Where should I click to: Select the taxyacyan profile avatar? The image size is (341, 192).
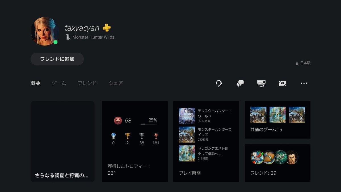tap(45, 31)
